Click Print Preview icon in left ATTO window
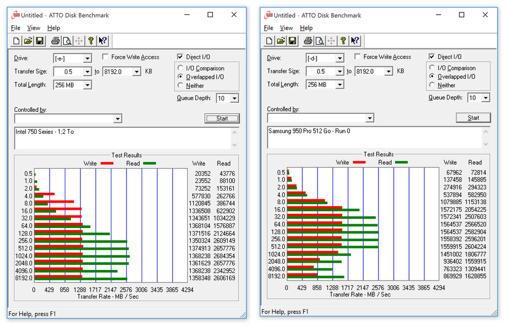Screen dimensions: 506x326 tap(67, 41)
